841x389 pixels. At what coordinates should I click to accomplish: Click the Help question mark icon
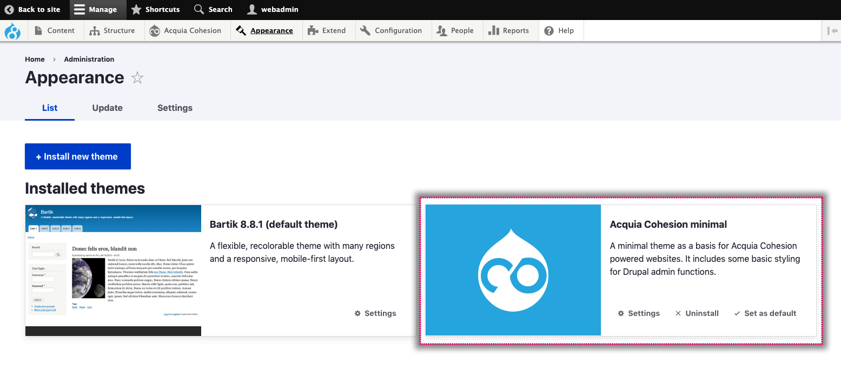tap(549, 31)
